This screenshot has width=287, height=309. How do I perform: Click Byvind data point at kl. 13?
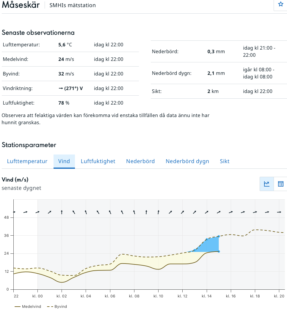[195, 250]
